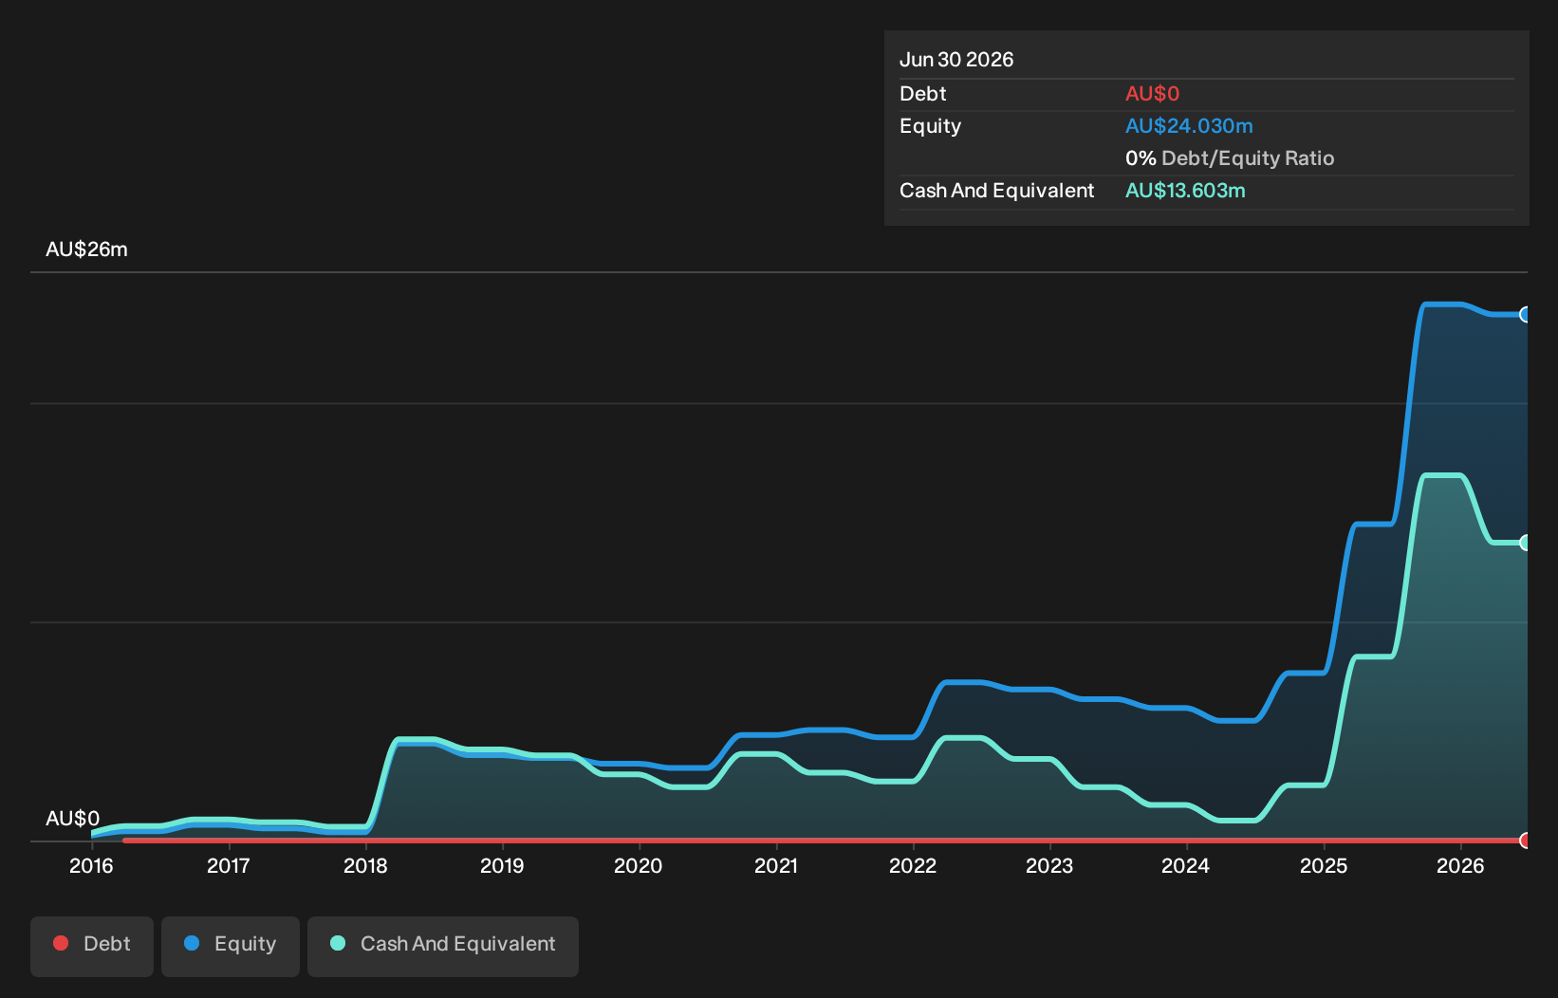Click the AU$24.030m equity value

[x=1189, y=126]
